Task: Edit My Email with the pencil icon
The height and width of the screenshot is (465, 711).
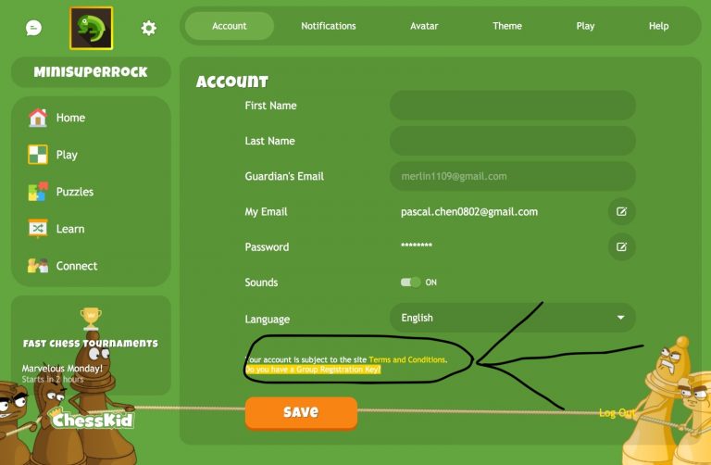Action: pos(621,211)
